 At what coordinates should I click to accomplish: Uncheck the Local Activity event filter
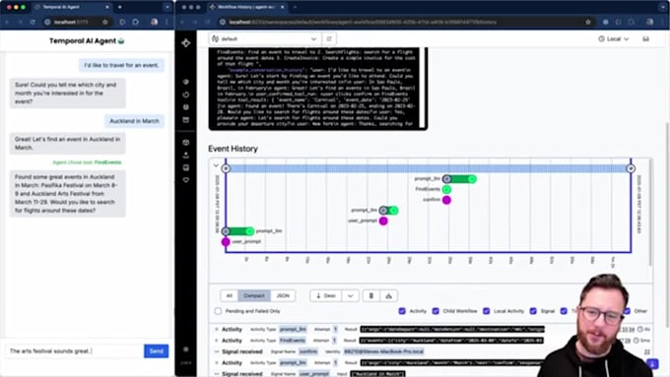pyautogui.click(x=487, y=311)
